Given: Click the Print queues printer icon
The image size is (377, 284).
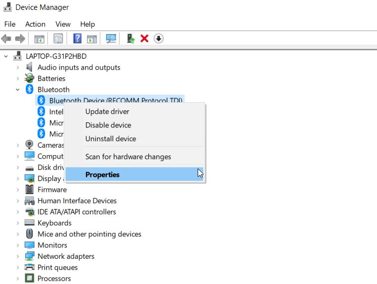Looking at the screenshot, I should pyautogui.click(x=29, y=267).
